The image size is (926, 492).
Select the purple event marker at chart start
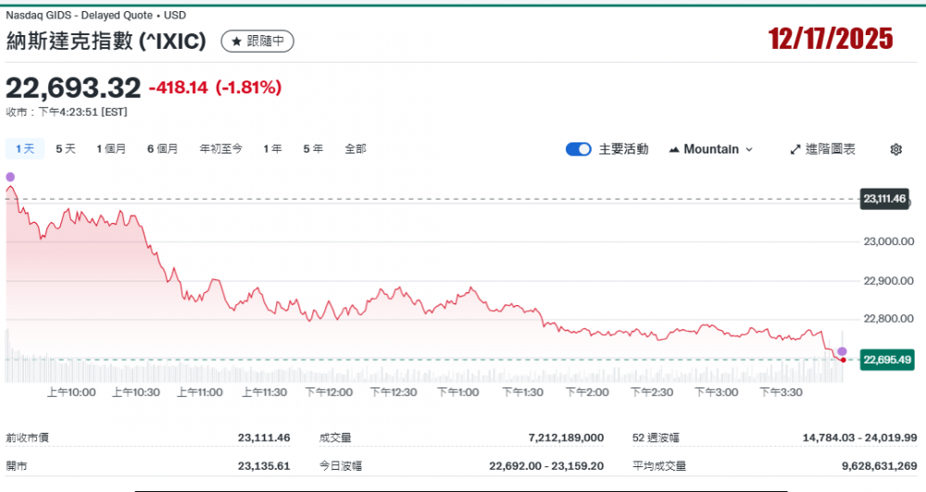[10, 177]
